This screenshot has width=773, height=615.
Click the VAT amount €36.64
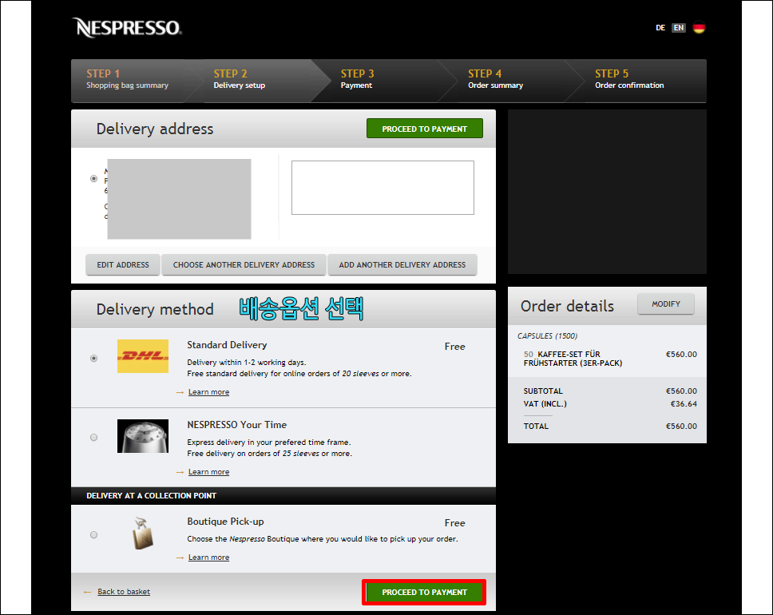pos(684,404)
